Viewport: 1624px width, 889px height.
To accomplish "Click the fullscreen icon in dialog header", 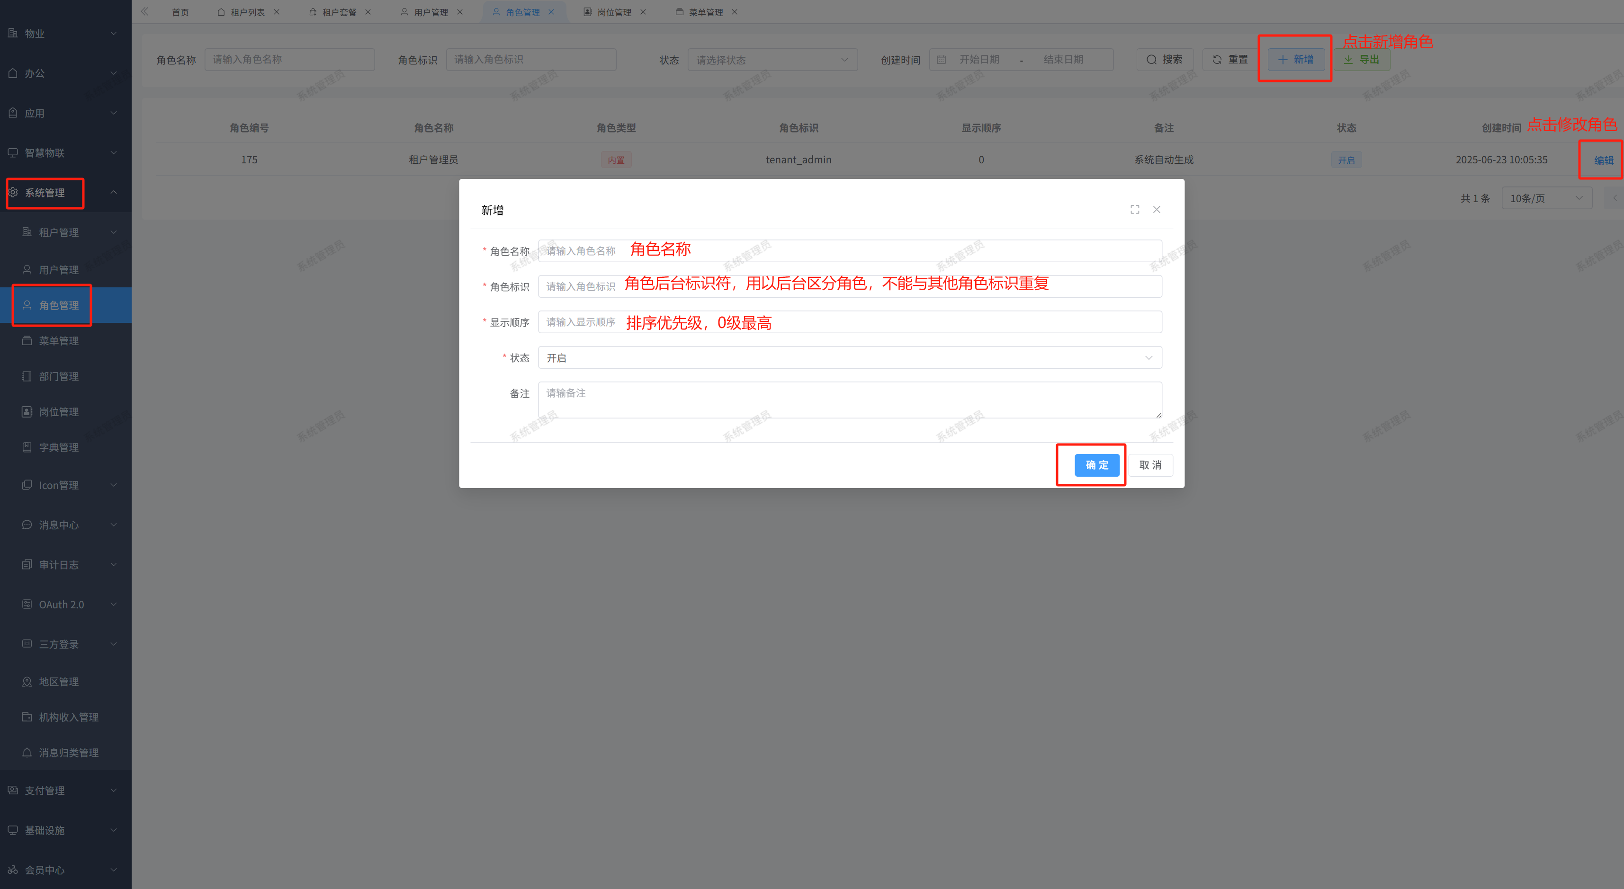I will tap(1135, 210).
